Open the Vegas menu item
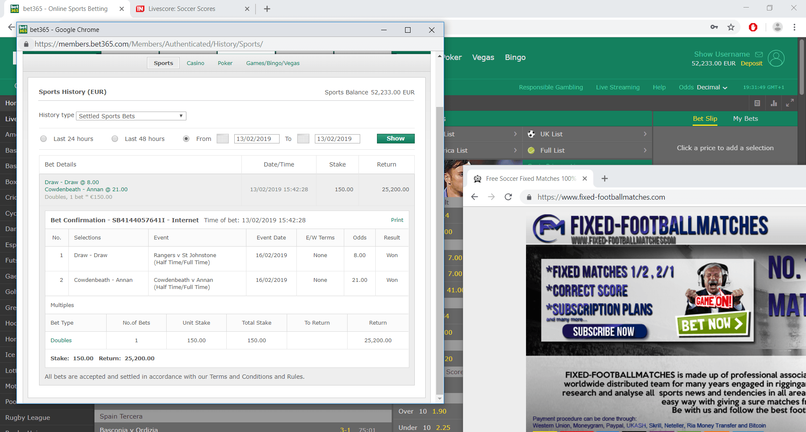This screenshot has height=432, width=806. (x=483, y=57)
